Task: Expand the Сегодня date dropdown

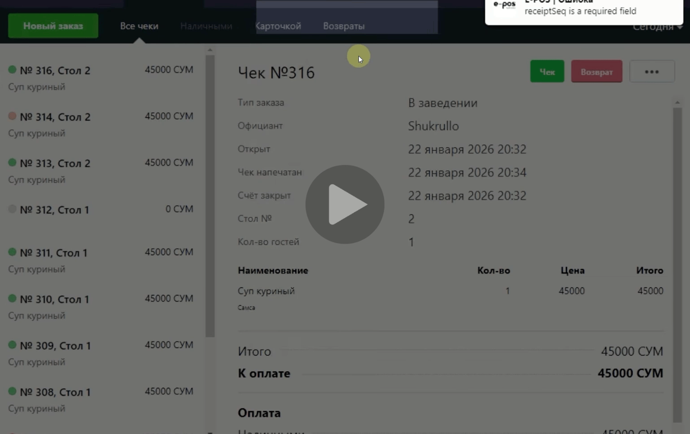Action: [657, 27]
